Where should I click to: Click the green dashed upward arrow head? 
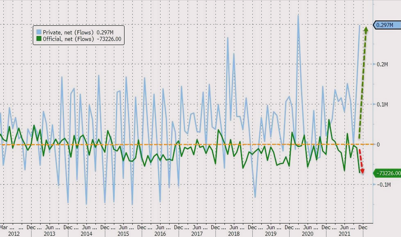[x=366, y=29]
